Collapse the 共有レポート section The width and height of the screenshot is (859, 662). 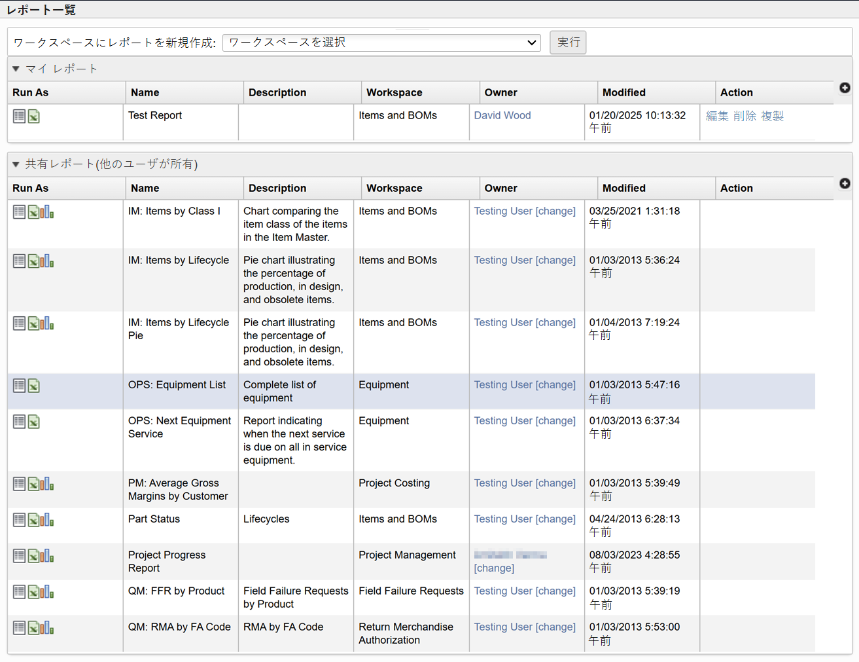coord(16,164)
